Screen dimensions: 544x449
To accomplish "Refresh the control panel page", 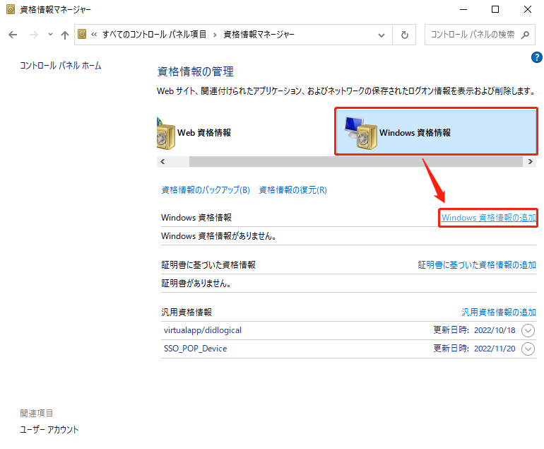I will [405, 35].
